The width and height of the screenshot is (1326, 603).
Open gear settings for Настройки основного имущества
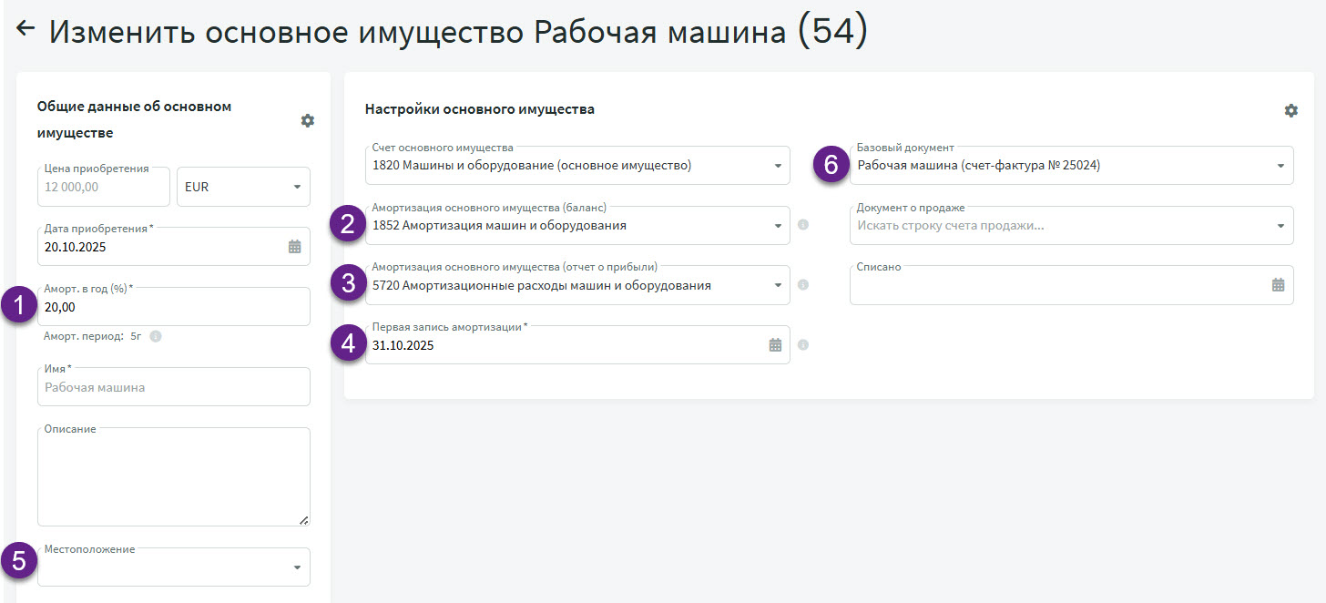point(1290,110)
